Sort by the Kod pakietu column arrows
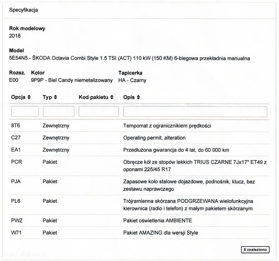 pyautogui.click(x=112, y=97)
